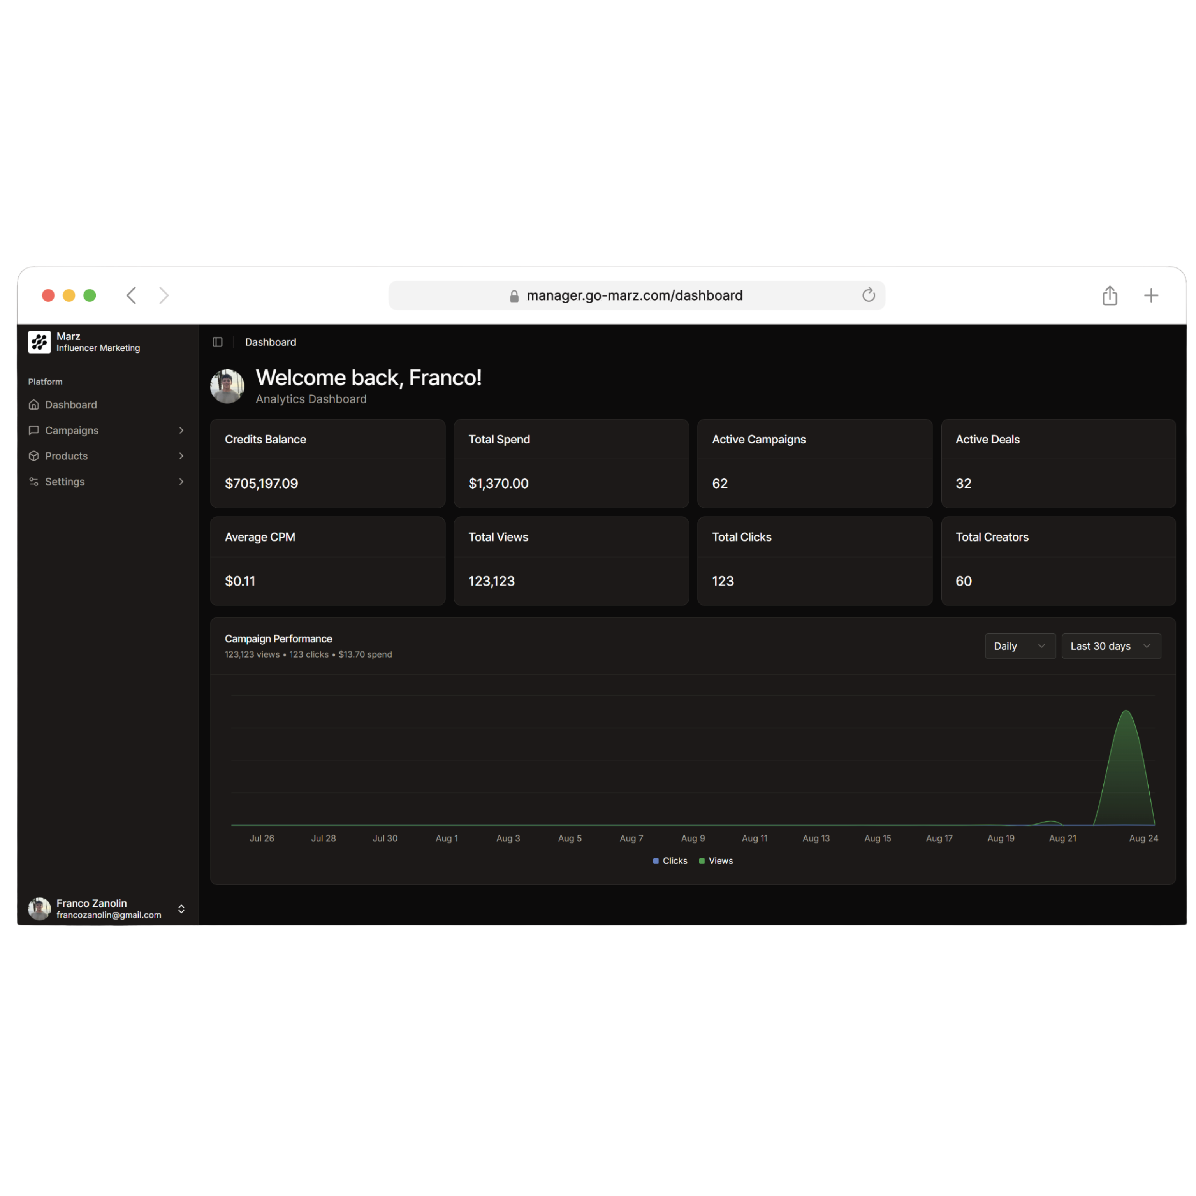Click the Products box icon
Screen dimensions: 1196x1196
[x=34, y=456]
